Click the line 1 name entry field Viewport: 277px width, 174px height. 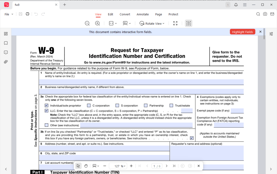141,82
